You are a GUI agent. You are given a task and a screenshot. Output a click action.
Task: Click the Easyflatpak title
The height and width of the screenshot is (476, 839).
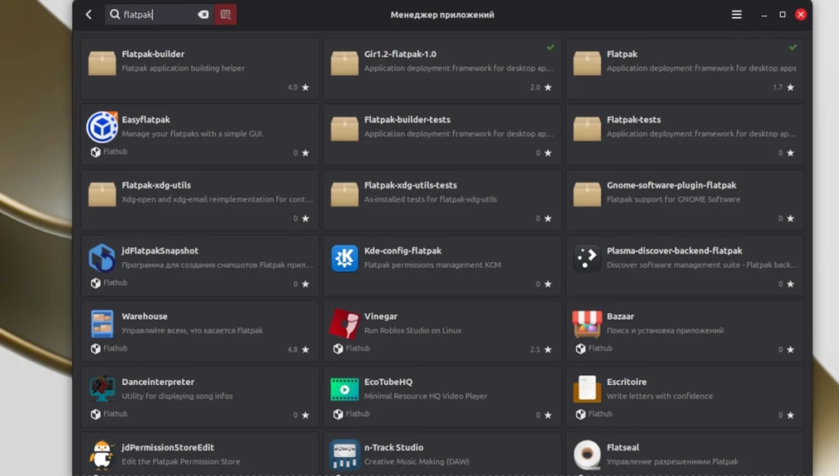tap(146, 120)
